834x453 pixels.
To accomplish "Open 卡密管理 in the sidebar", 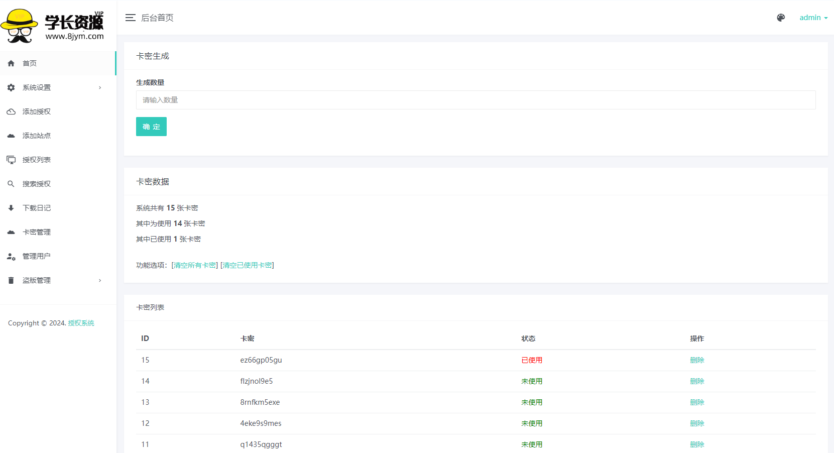I will click(37, 232).
